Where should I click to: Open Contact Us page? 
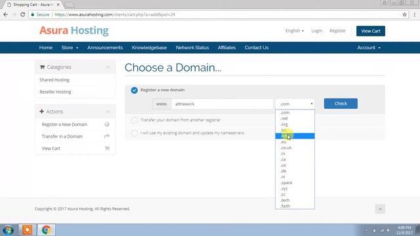[257, 48]
